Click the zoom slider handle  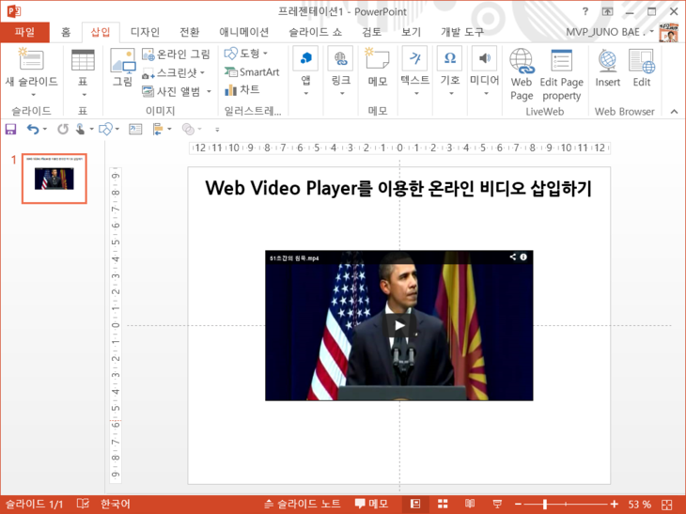click(x=545, y=504)
